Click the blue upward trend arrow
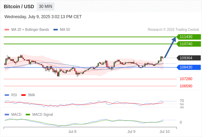This screenshot has width=202, height=137. tap(170, 47)
